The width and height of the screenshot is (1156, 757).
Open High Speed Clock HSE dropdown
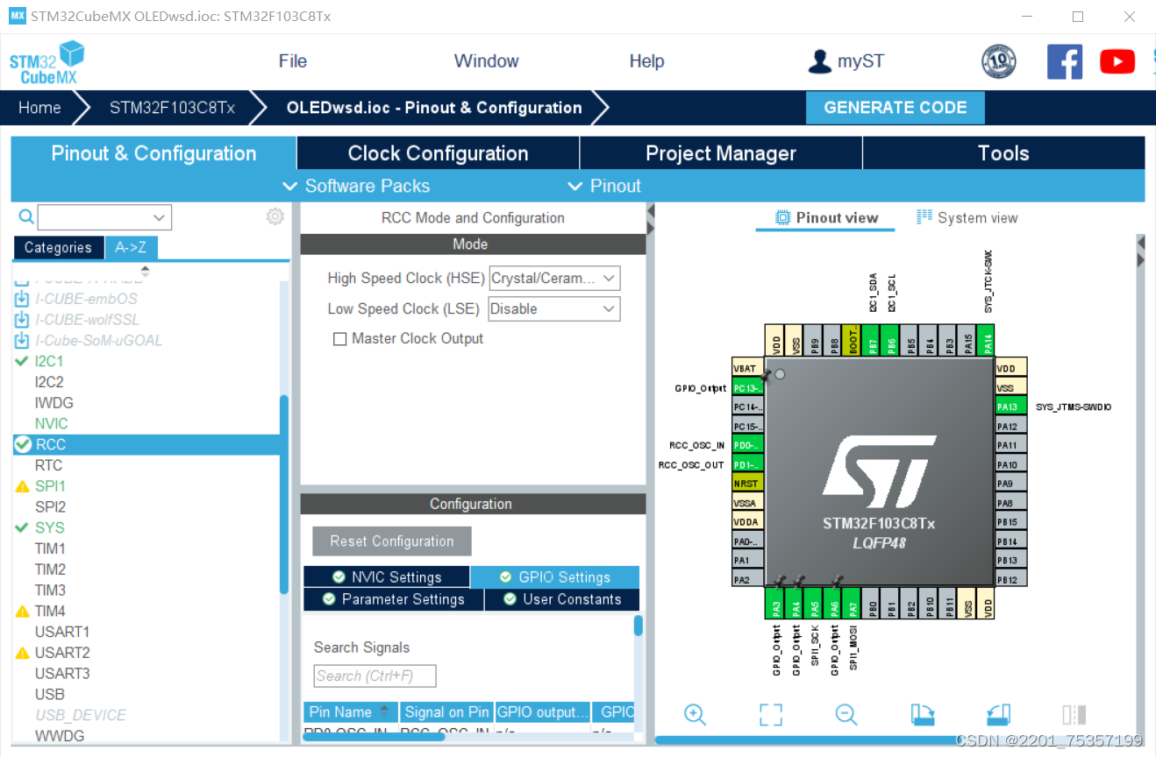click(x=554, y=279)
